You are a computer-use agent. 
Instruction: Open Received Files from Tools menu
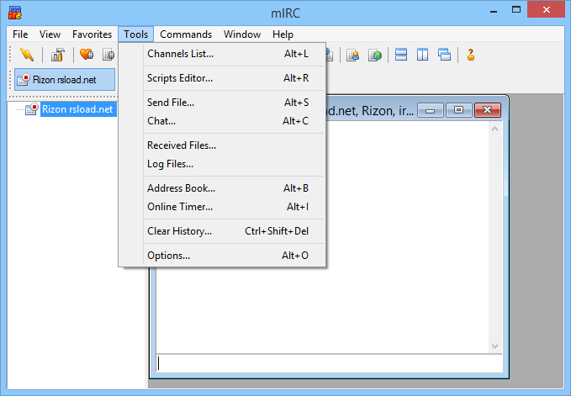point(222,145)
